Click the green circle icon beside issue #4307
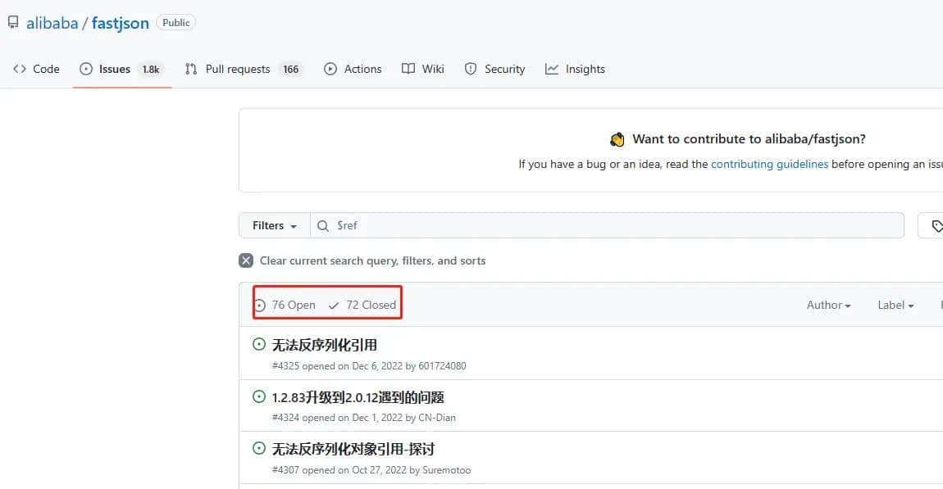The height and width of the screenshot is (489, 943). [259, 449]
